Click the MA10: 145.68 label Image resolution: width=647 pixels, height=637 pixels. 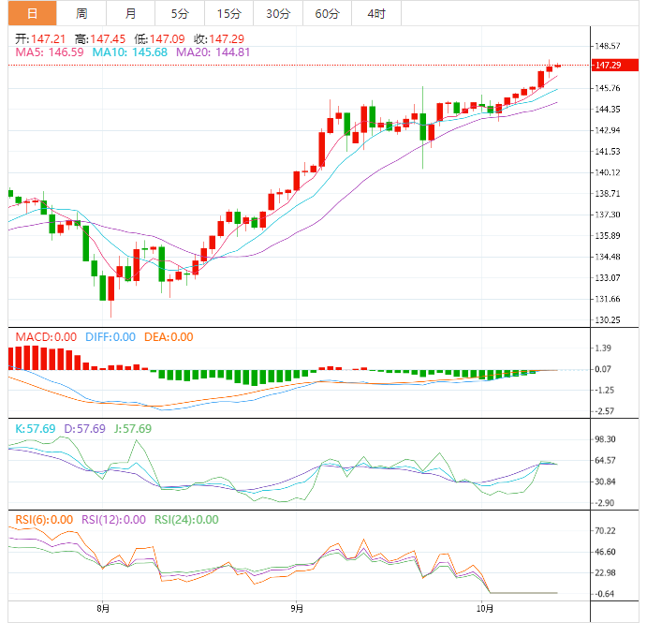(130, 52)
